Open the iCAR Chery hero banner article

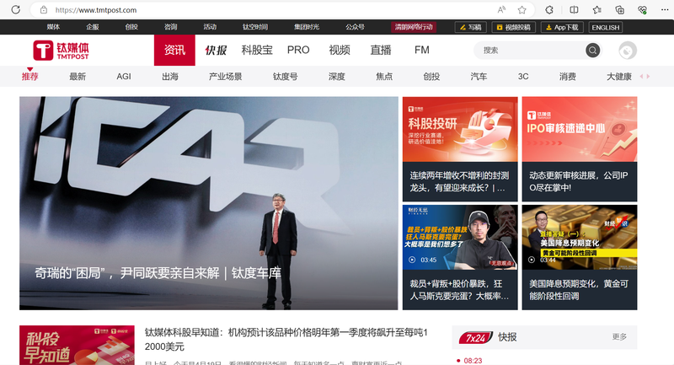coord(209,203)
